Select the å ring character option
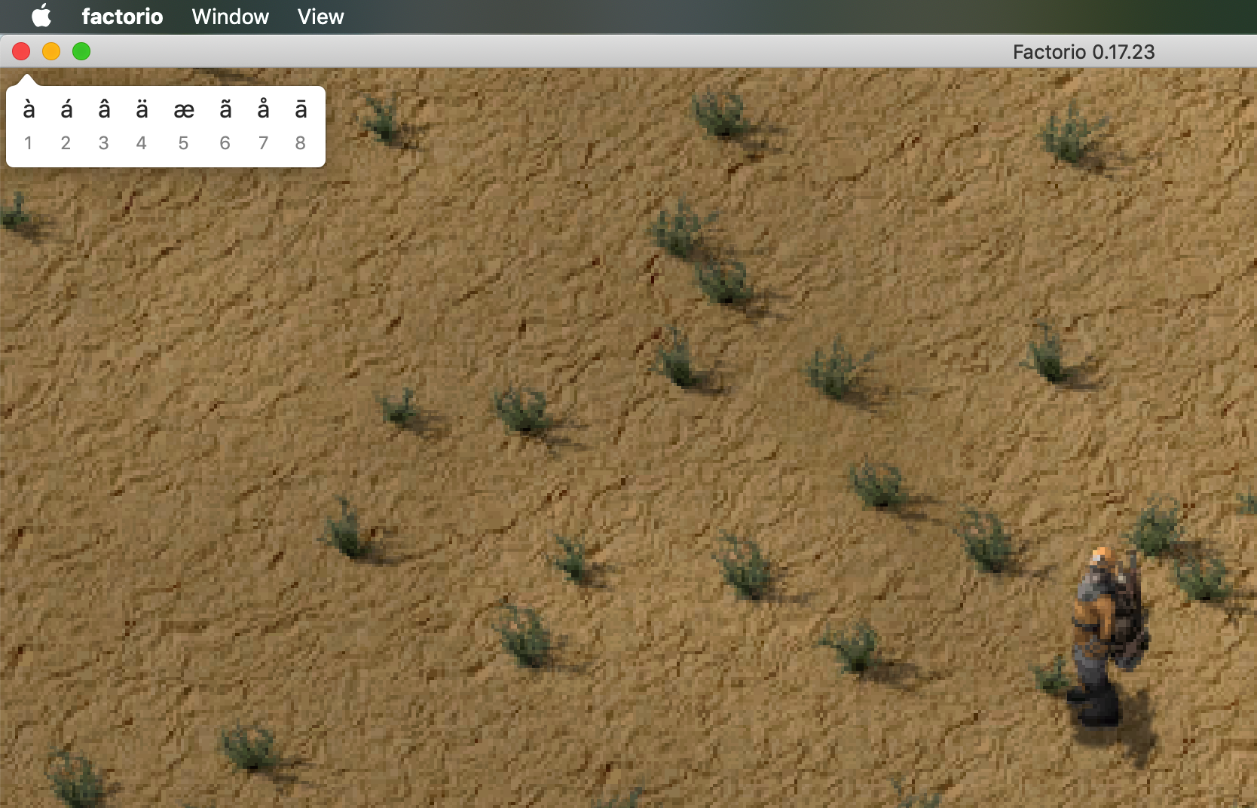The image size is (1257, 808). (263, 111)
